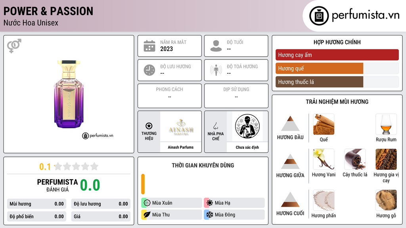Viewport: 406px width, 228px height.
Task: Click the perfumista.vn logo bottle icon
Action: point(319,16)
